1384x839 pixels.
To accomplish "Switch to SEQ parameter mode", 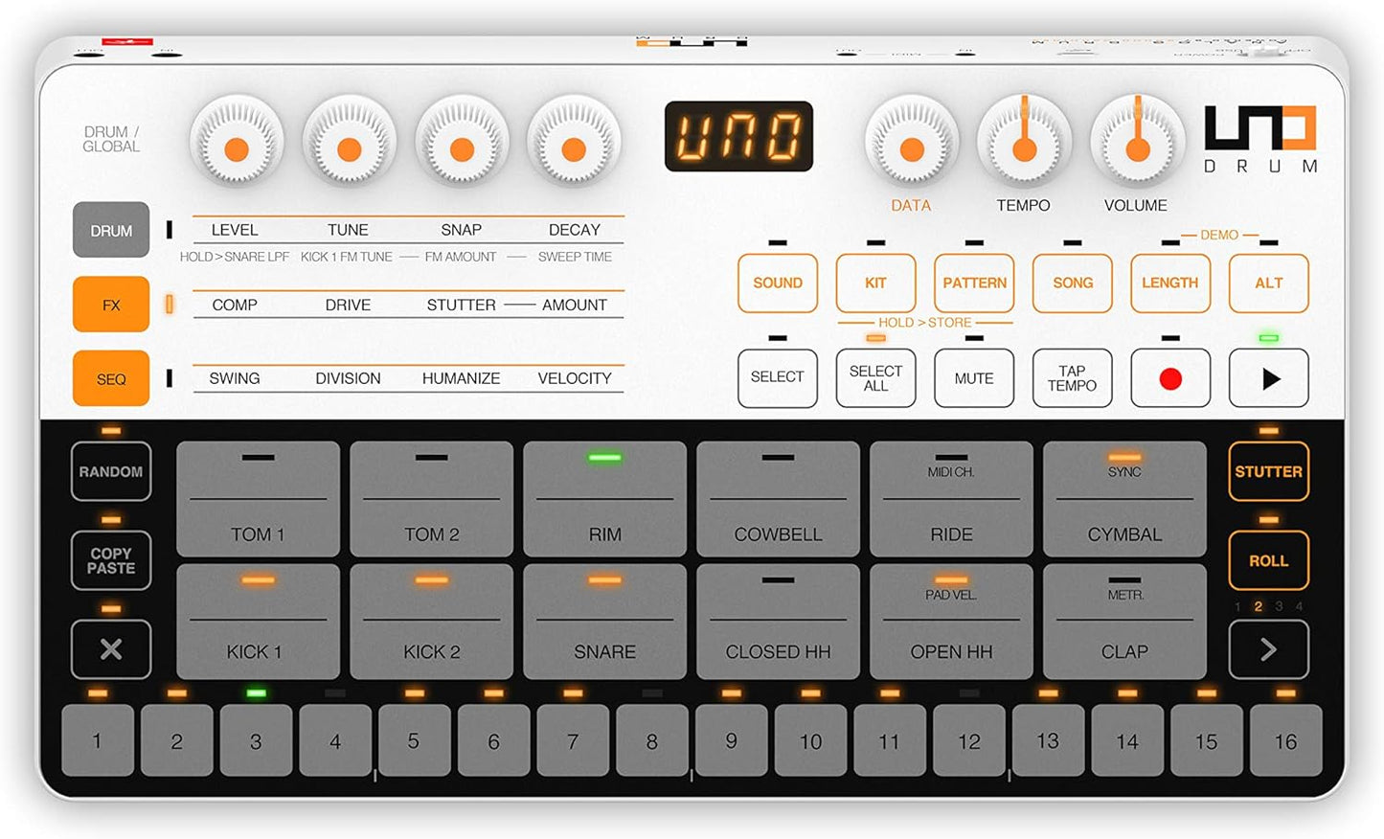I will (110, 379).
